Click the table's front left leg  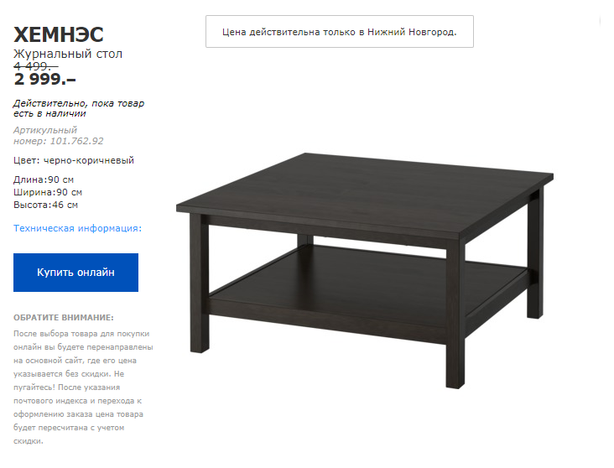point(200,283)
